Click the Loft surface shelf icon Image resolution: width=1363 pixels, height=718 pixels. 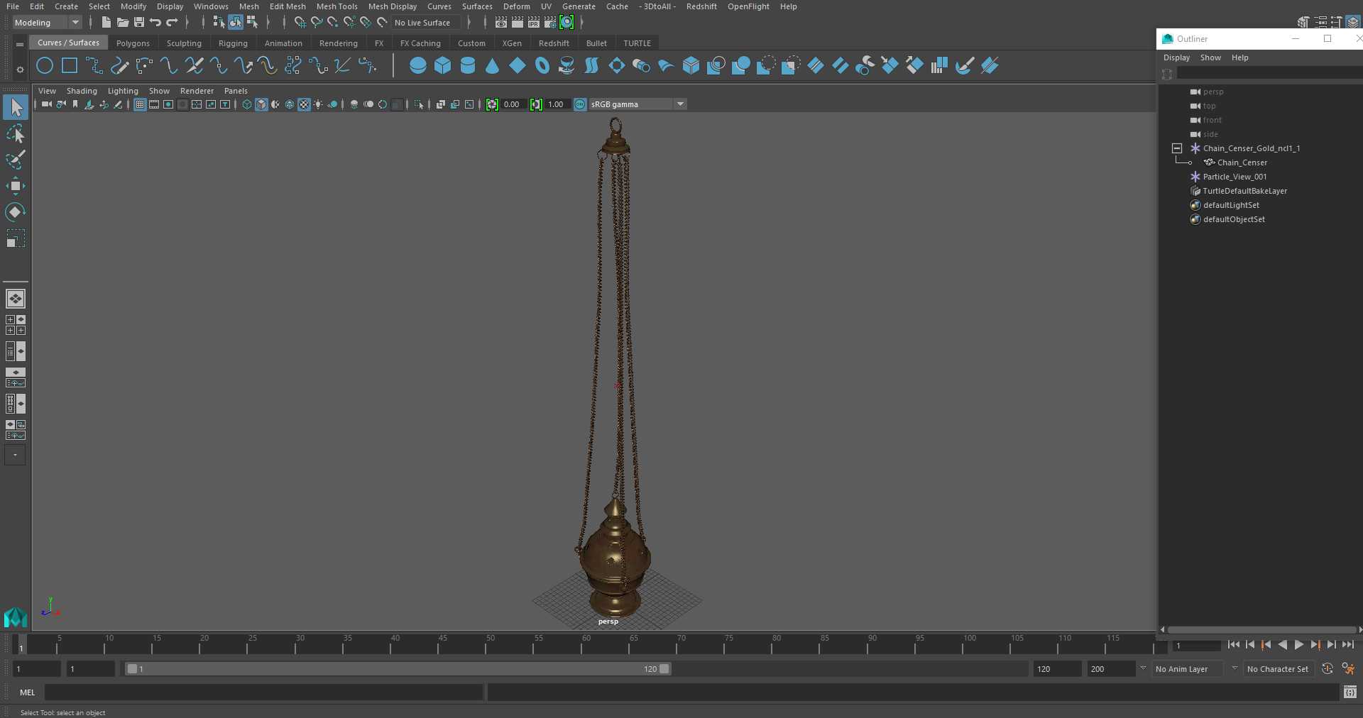592,66
